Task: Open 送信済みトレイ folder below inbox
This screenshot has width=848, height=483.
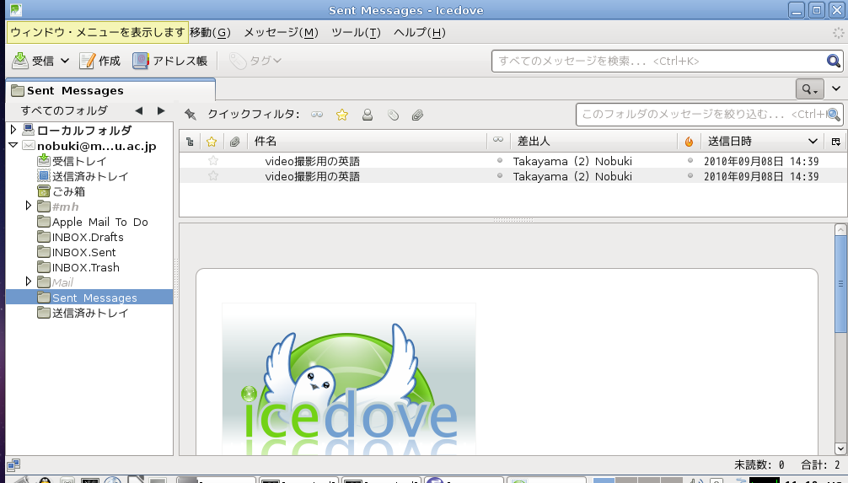Action: tap(83, 176)
